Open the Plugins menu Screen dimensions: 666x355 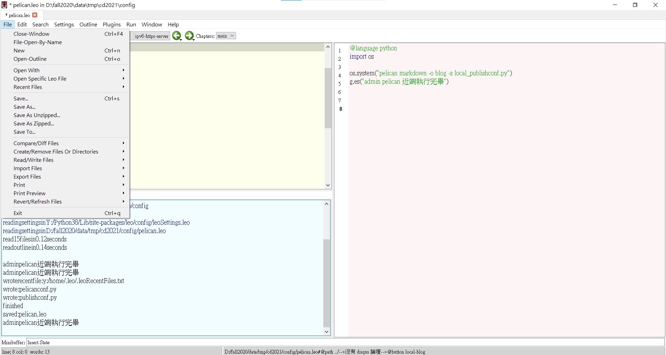111,24
